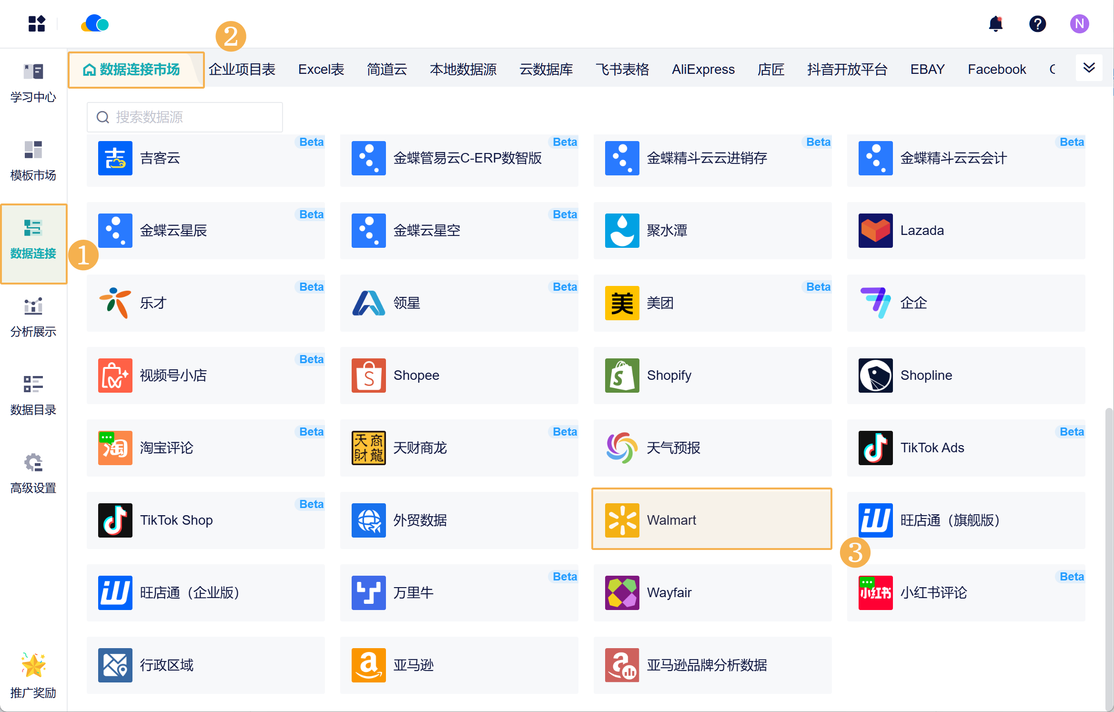The height and width of the screenshot is (712, 1114).
Task: Select the Walmart data source card
Action: (x=711, y=519)
